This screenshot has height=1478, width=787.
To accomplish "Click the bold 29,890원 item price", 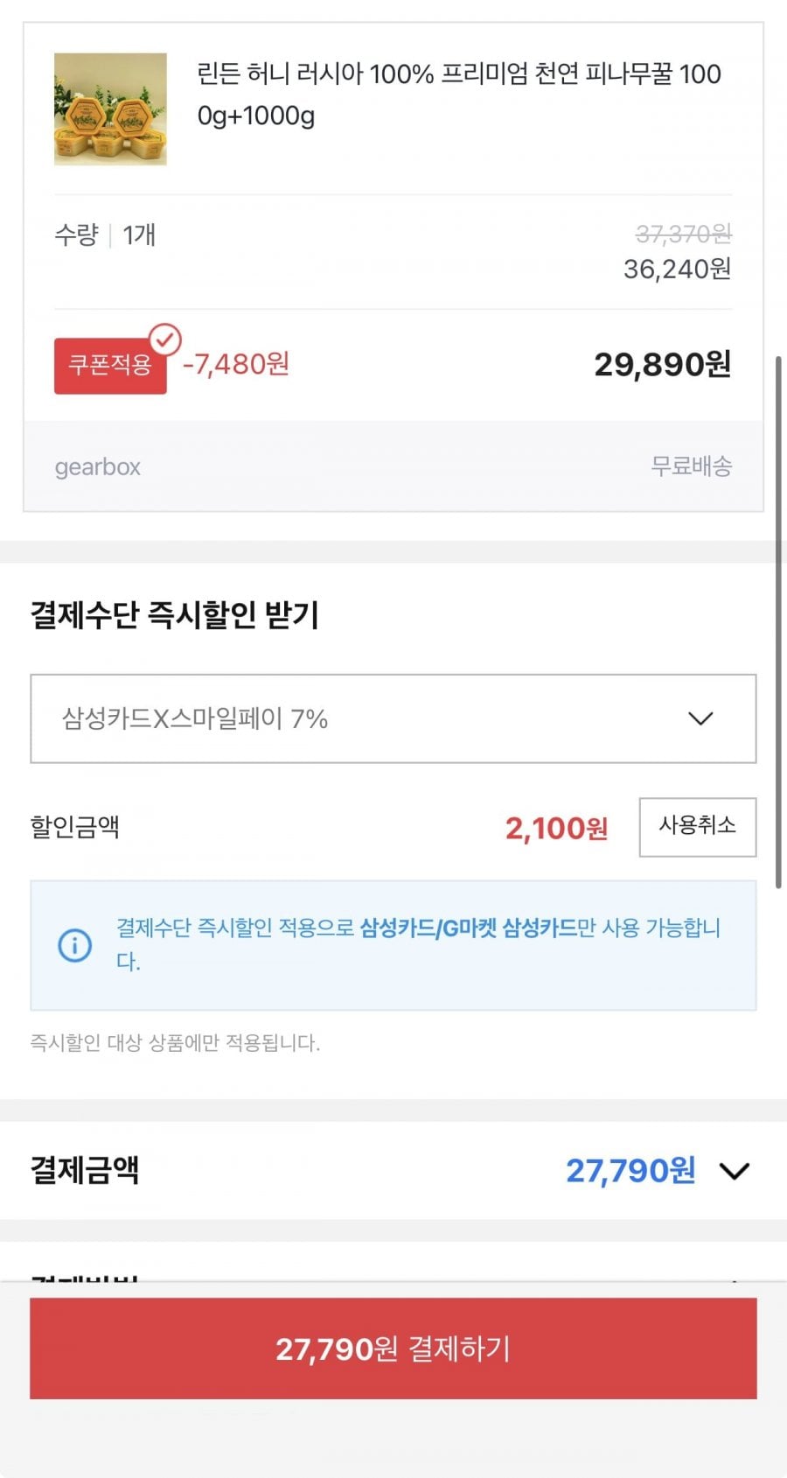I will pos(662,365).
